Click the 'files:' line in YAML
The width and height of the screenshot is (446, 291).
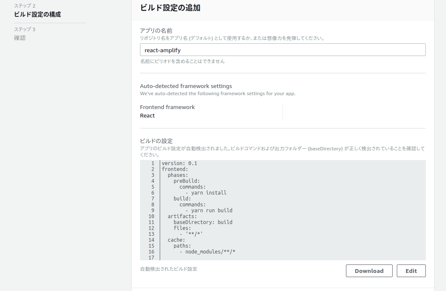coord(182,228)
